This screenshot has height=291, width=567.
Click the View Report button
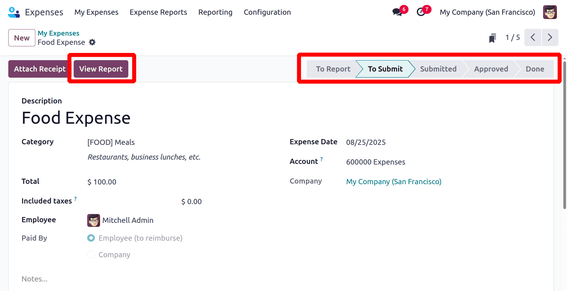[101, 69]
